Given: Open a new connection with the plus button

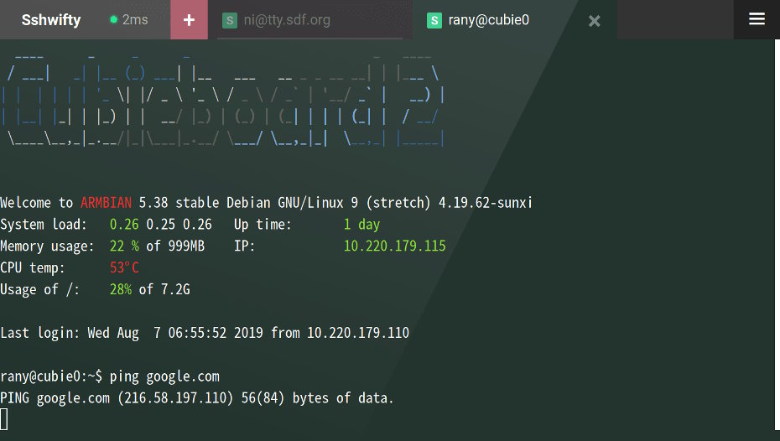Looking at the screenshot, I should pos(189,20).
